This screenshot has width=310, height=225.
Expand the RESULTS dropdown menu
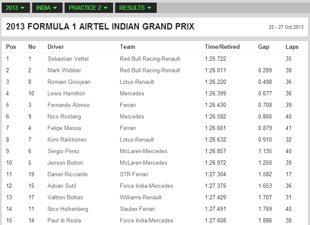(136, 8)
